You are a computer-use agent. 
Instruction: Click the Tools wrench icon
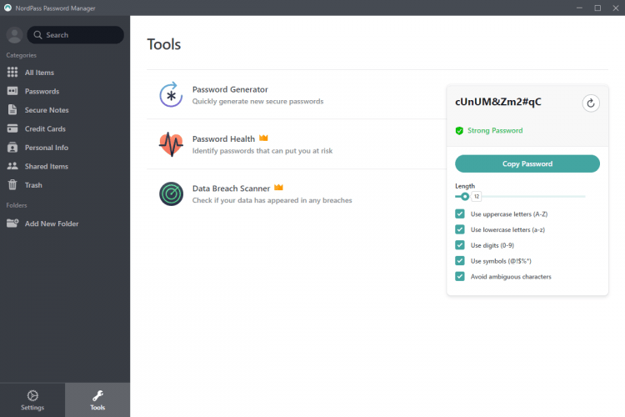point(97,395)
